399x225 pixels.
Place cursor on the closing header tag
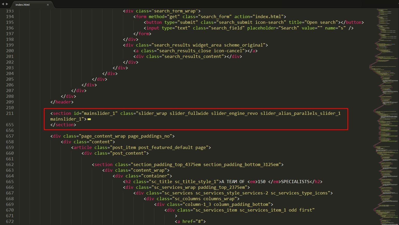62,102
